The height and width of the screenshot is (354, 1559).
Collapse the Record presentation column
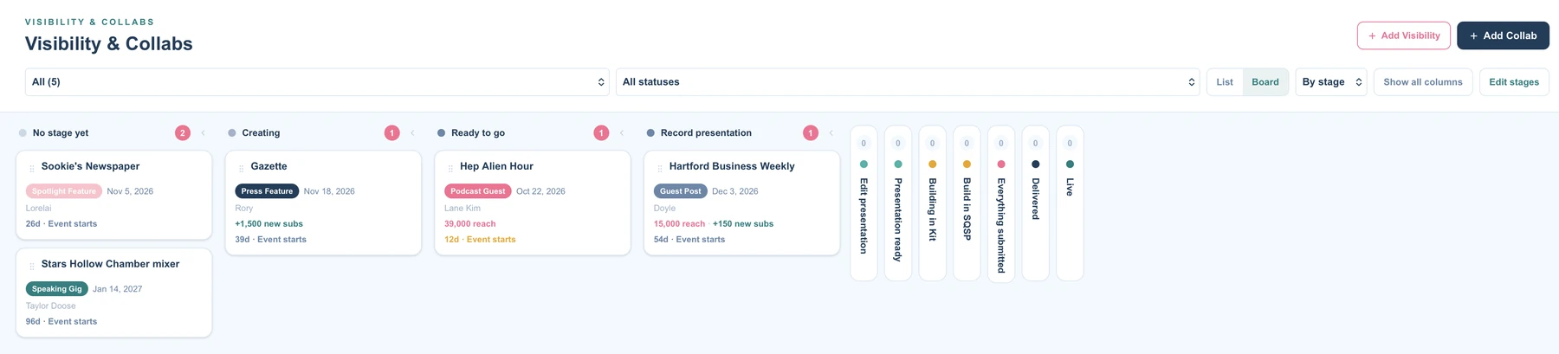coord(831,133)
